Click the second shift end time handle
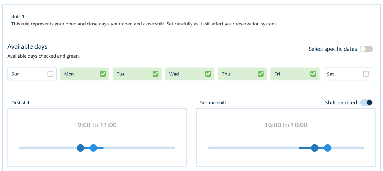 [x=327, y=148]
